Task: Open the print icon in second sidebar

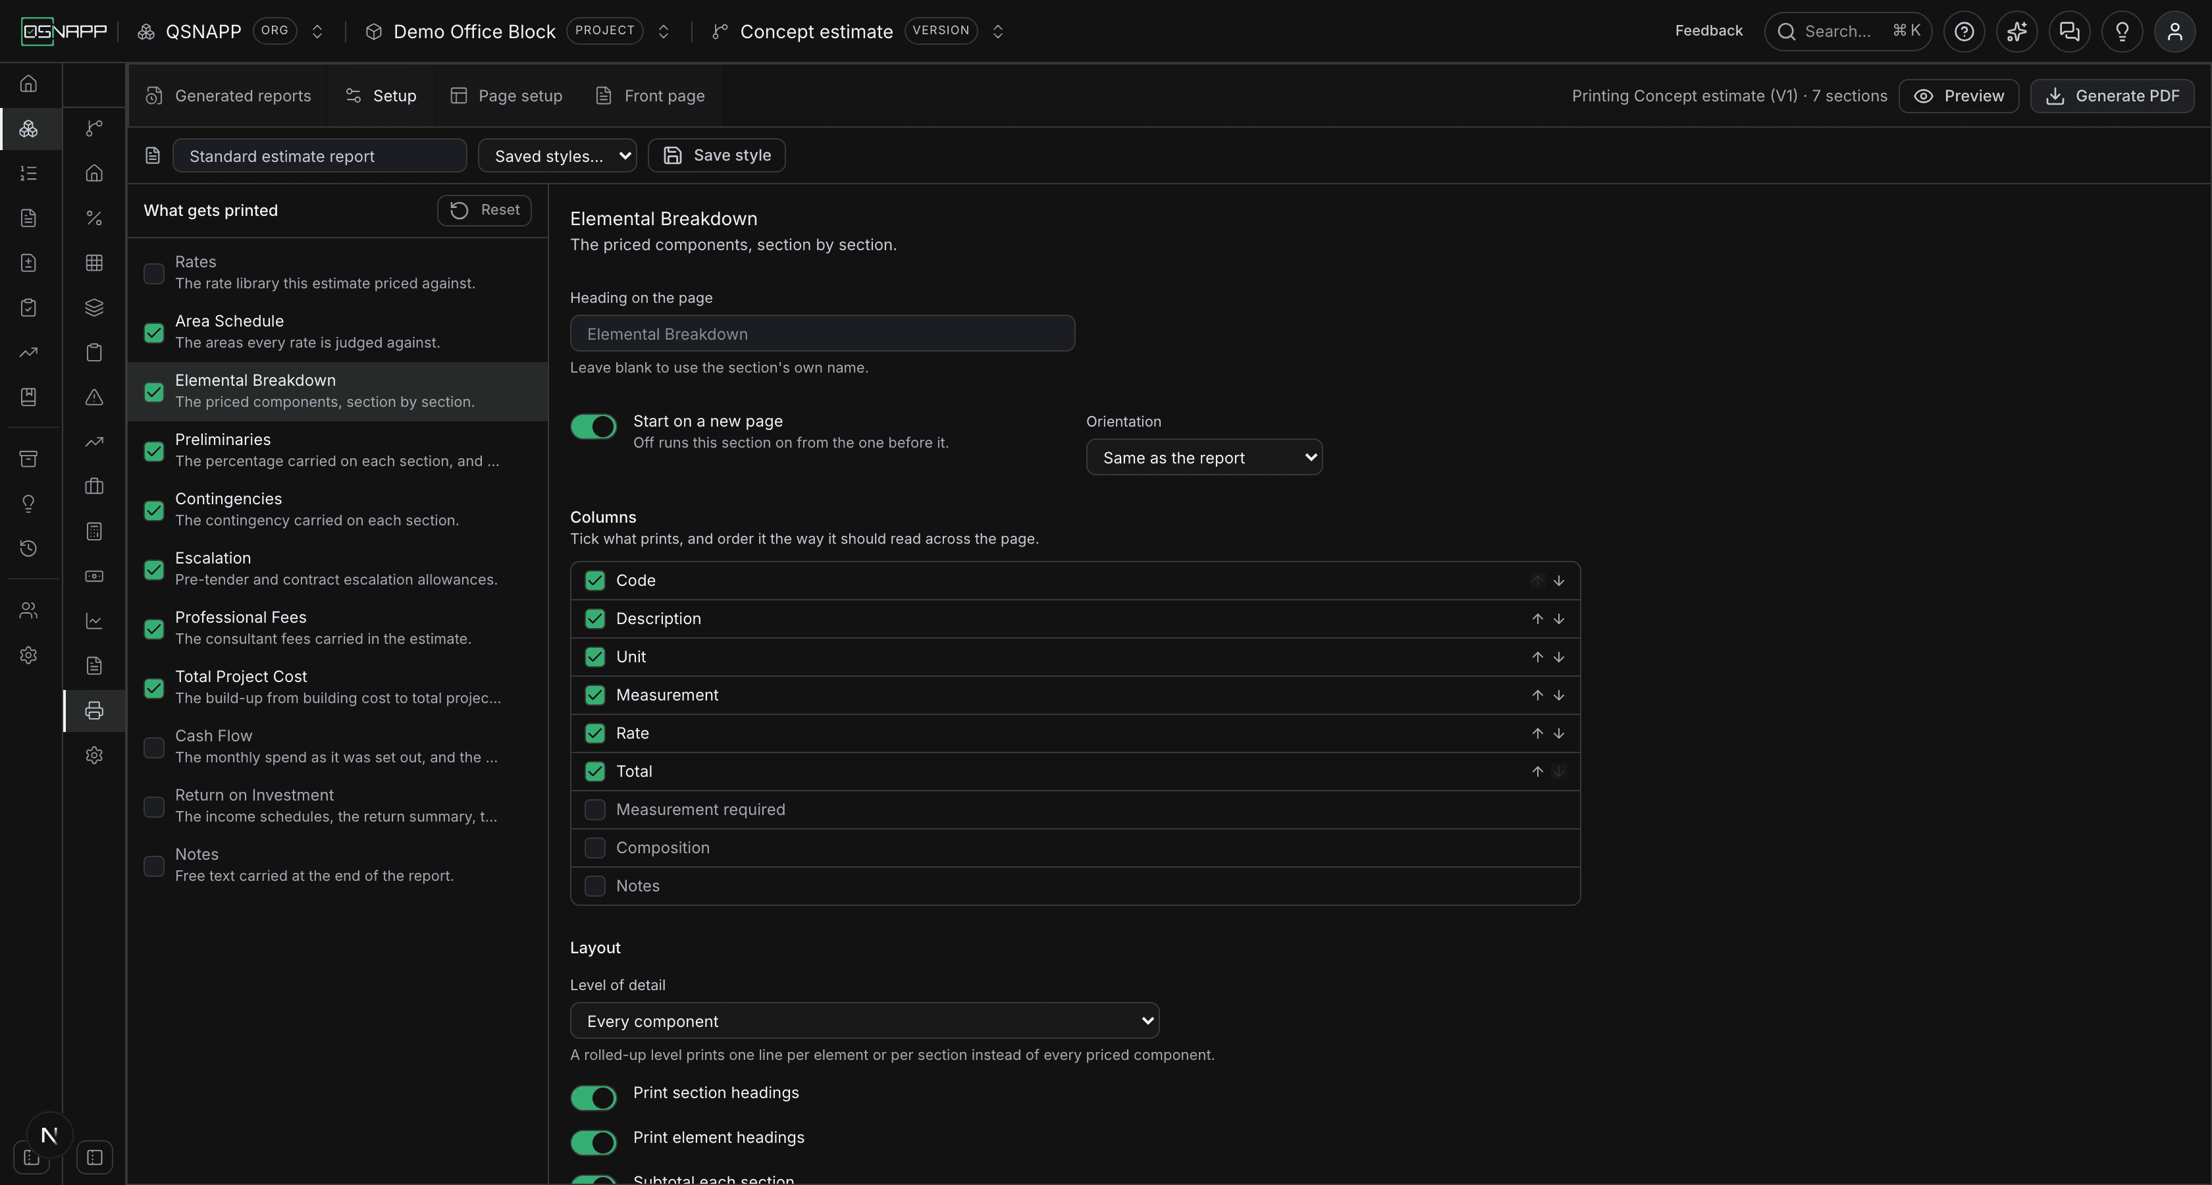Action: (94, 710)
